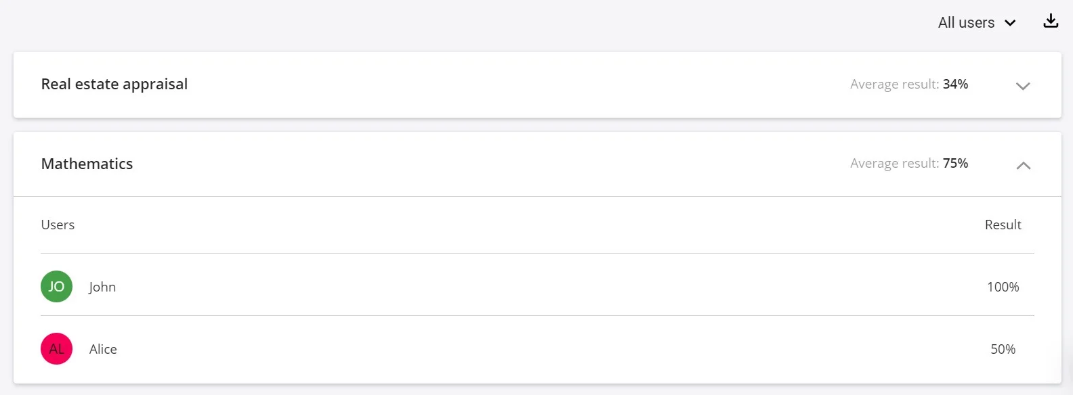The image size is (1073, 395).
Task: Collapse the Mathematics section chevron
Action: coord(1023,166)
